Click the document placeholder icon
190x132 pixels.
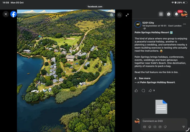click(161, 107)
